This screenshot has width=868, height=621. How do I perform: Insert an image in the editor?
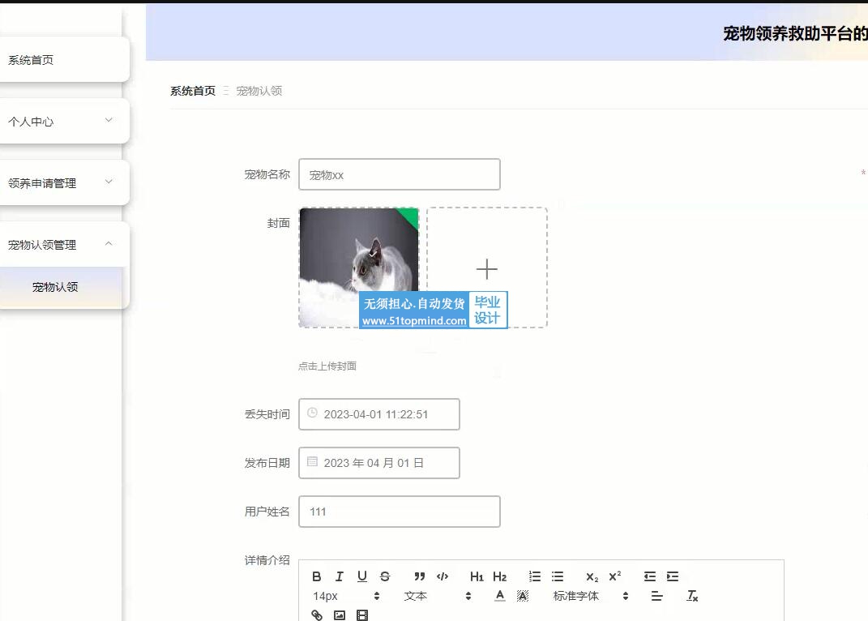click(x=340, y=615)
